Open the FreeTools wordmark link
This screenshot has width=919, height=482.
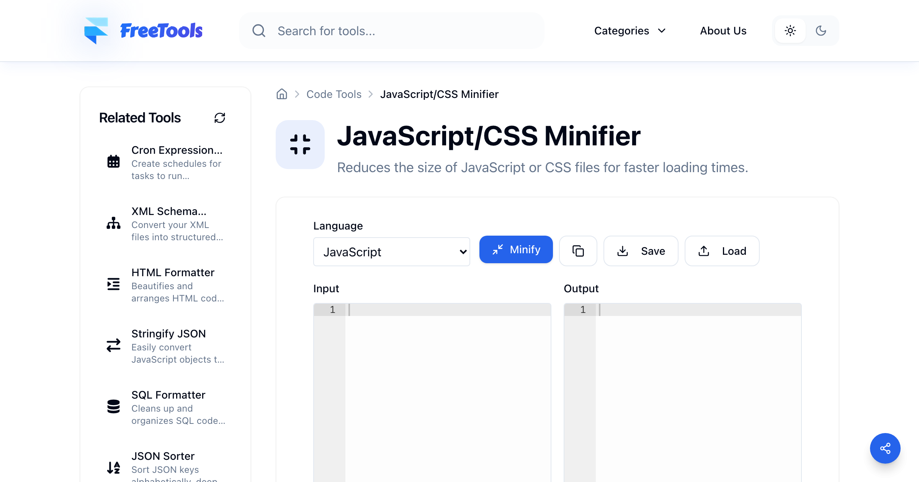pos(161,31)
